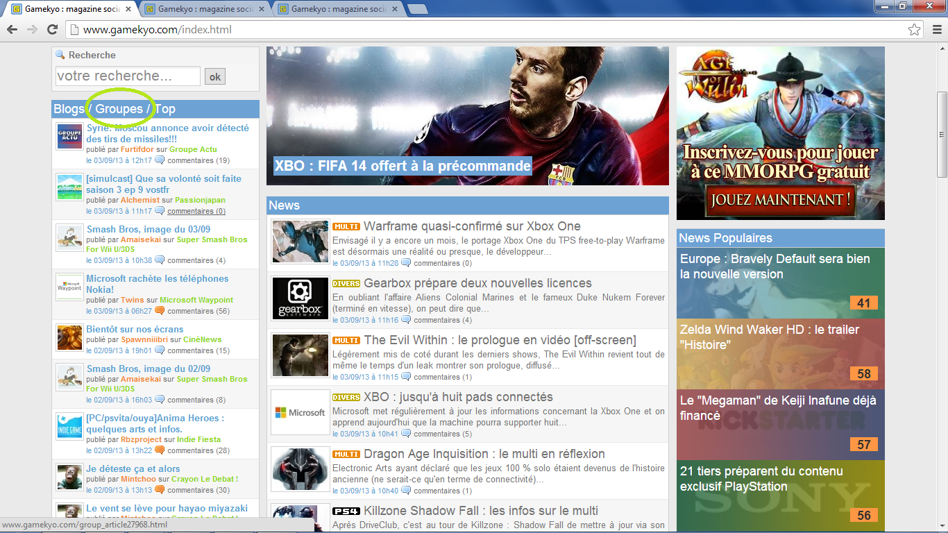948x533 pixels.
Task: Go back with browser back arrow
Action: click(x=12, y=30)
